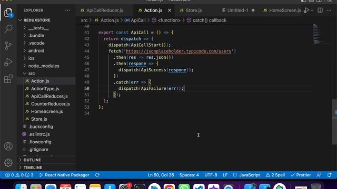This screenshot has width=337, height=189.
Task: Click the Prettier status item
Action: point(301,175)
